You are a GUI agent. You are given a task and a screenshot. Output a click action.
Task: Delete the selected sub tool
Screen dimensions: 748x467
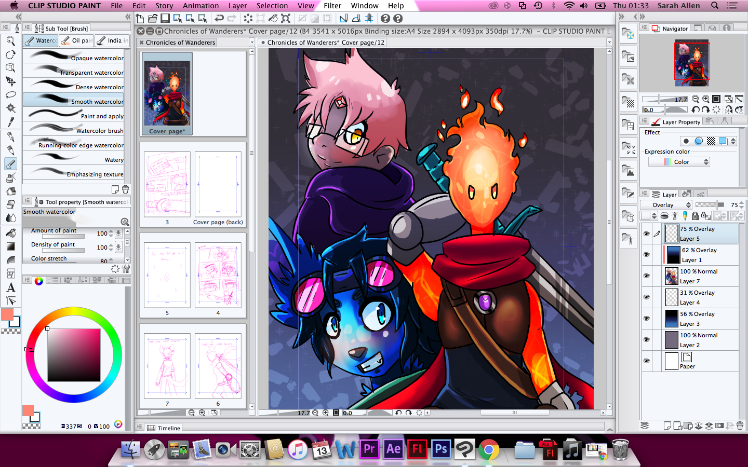pyautogui.click(x=125, y=189)
